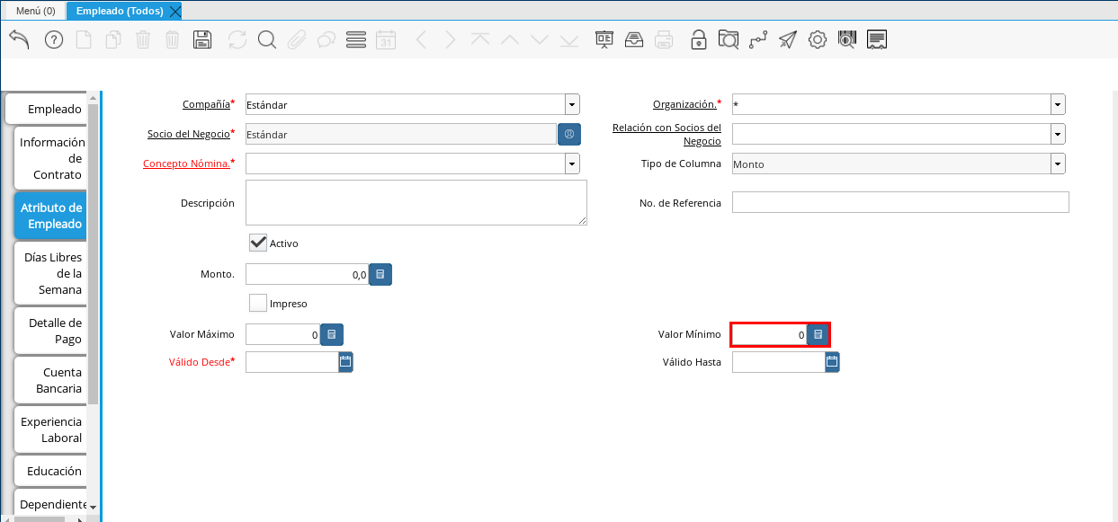Open calculator for Valor Mínimo field
This screenshot has height=522, width=1118.
[x=818, y=334]
